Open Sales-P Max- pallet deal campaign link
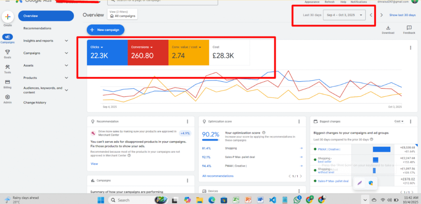 click(x=333, y=181)
